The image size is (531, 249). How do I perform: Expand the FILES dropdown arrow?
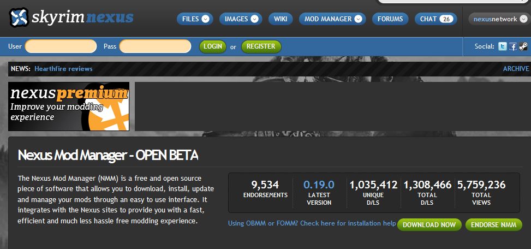205,19
